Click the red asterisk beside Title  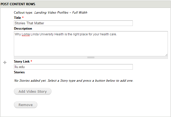coord(23,17)
